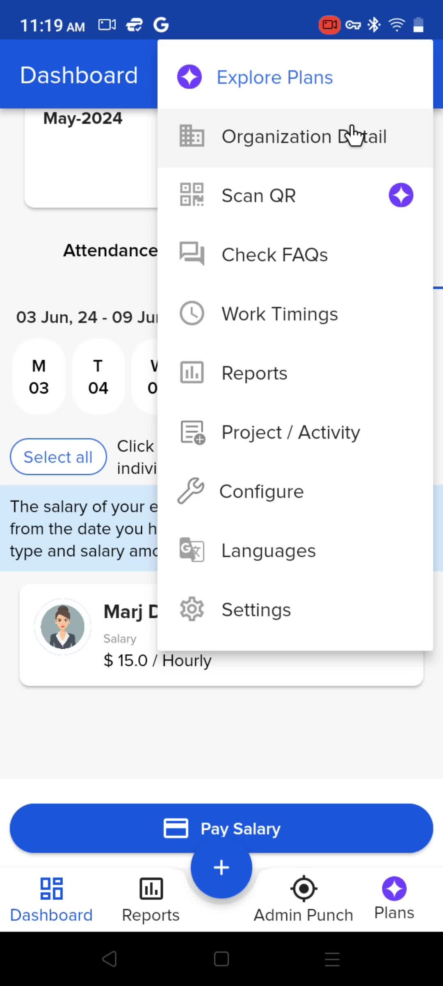Image resolution: width=443 pixels, height=986 pixels.
Task: Select Reports from the overflow menu
Action: 295,373
